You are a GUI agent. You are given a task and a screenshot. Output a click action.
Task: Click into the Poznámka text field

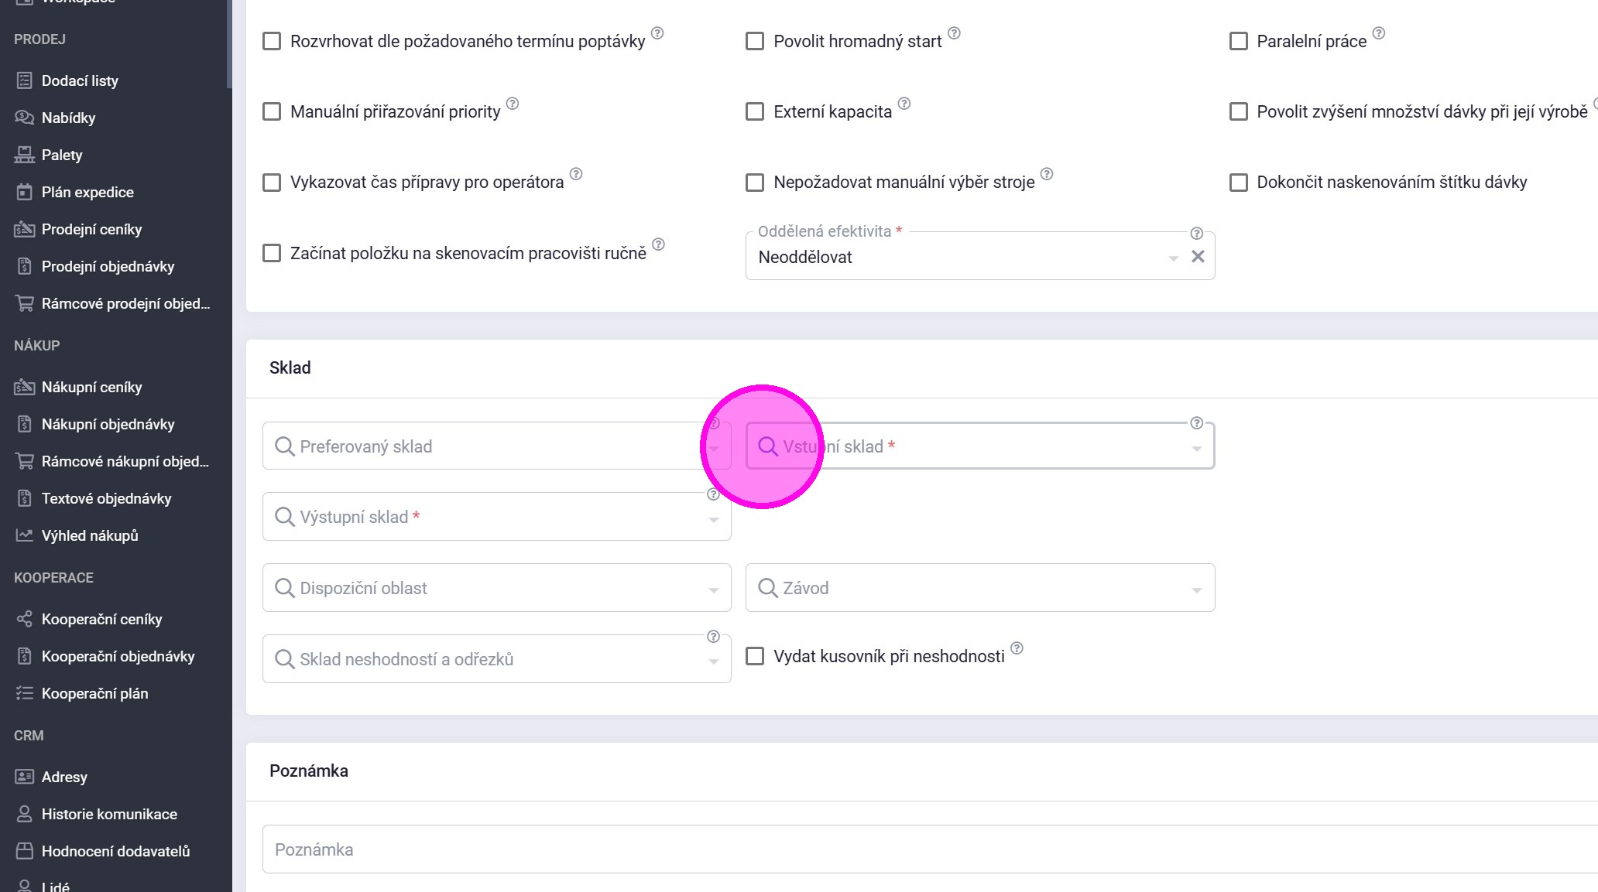coord(929,849)
